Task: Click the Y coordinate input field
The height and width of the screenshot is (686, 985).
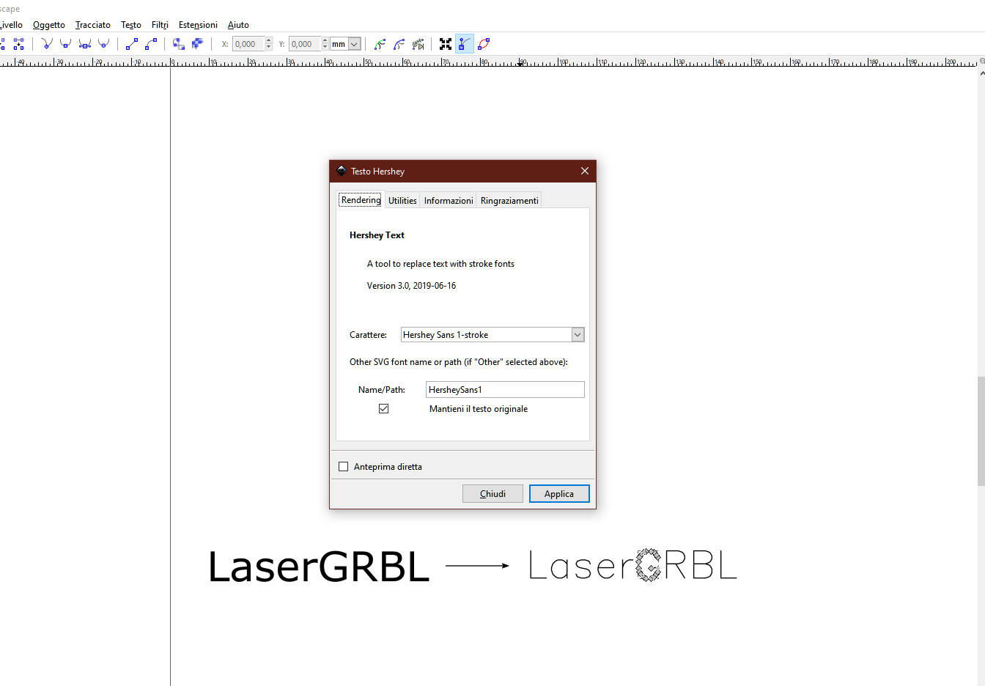Action: pos(305,44)
